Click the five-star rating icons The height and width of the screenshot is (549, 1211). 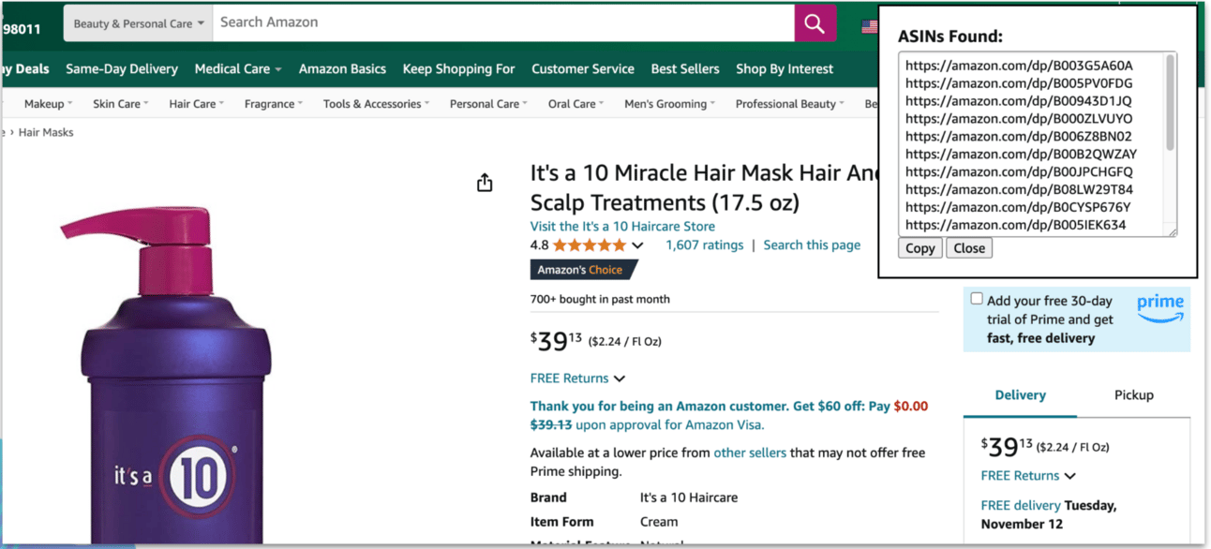pos(590,245)
